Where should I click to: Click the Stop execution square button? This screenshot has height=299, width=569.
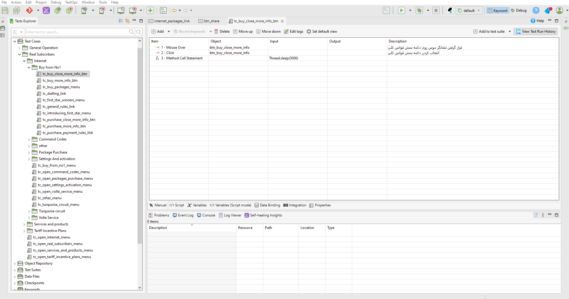pyautogui.click(x=436, y=11)
